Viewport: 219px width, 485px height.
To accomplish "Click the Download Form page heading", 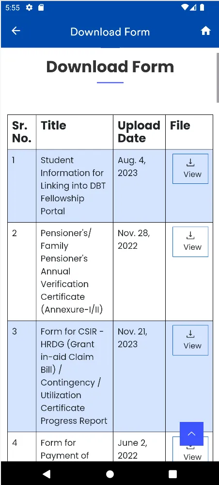I will click(x=110, y=67).
